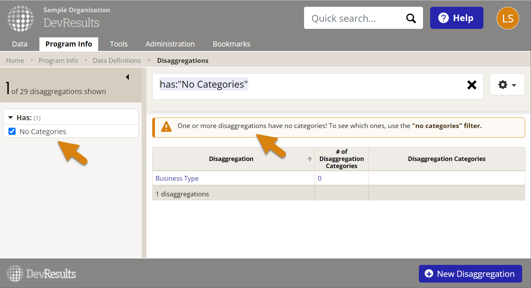Switch to the Tools menu tab

119,44
